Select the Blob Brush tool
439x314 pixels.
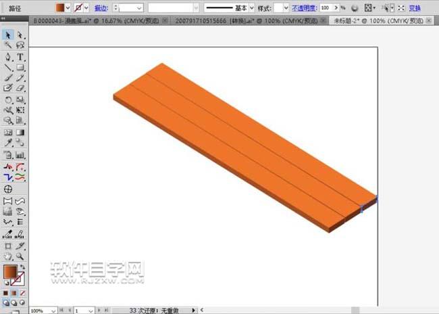point(8,88)
